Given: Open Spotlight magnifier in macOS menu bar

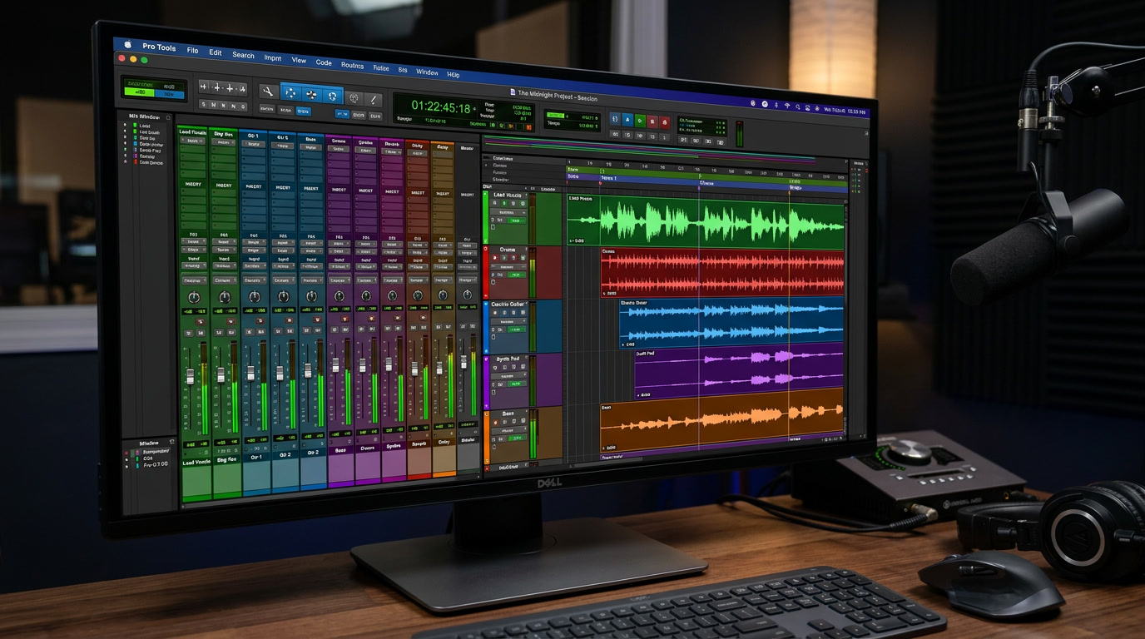Looking at the screenshot, I should pos(797,106).
